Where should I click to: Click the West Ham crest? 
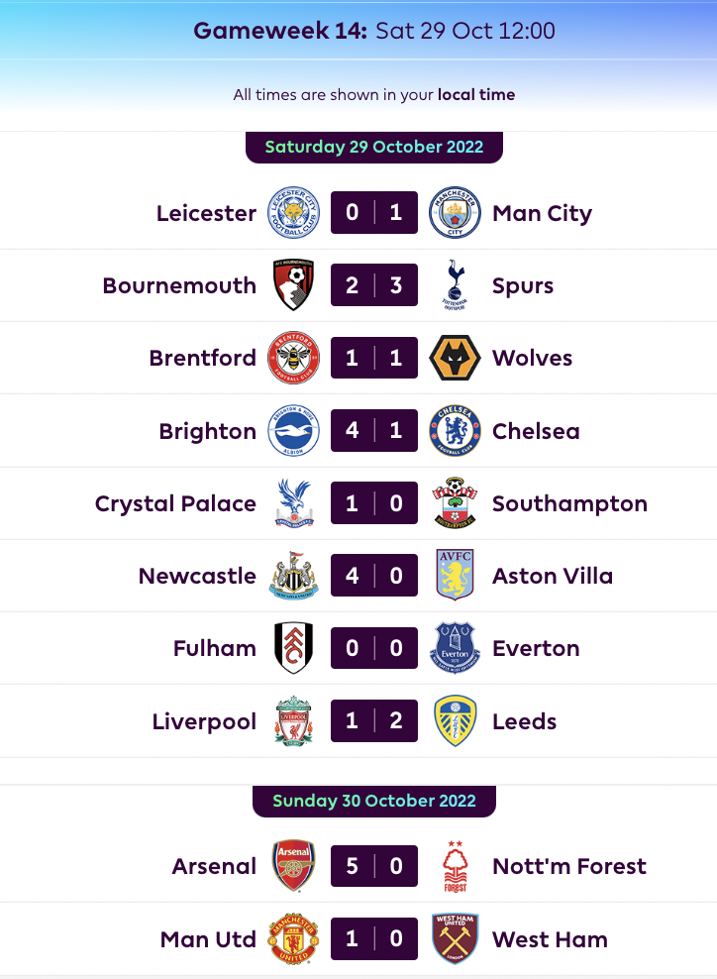(455, 938)
